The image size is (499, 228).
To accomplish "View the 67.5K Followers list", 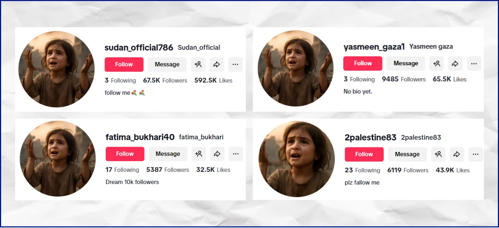I will [165, 81].
